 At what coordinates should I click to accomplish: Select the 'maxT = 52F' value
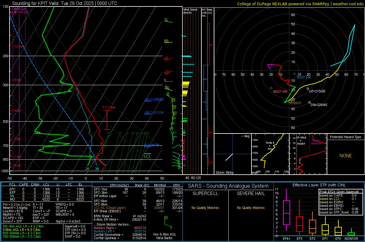click(x=41, y=214)
